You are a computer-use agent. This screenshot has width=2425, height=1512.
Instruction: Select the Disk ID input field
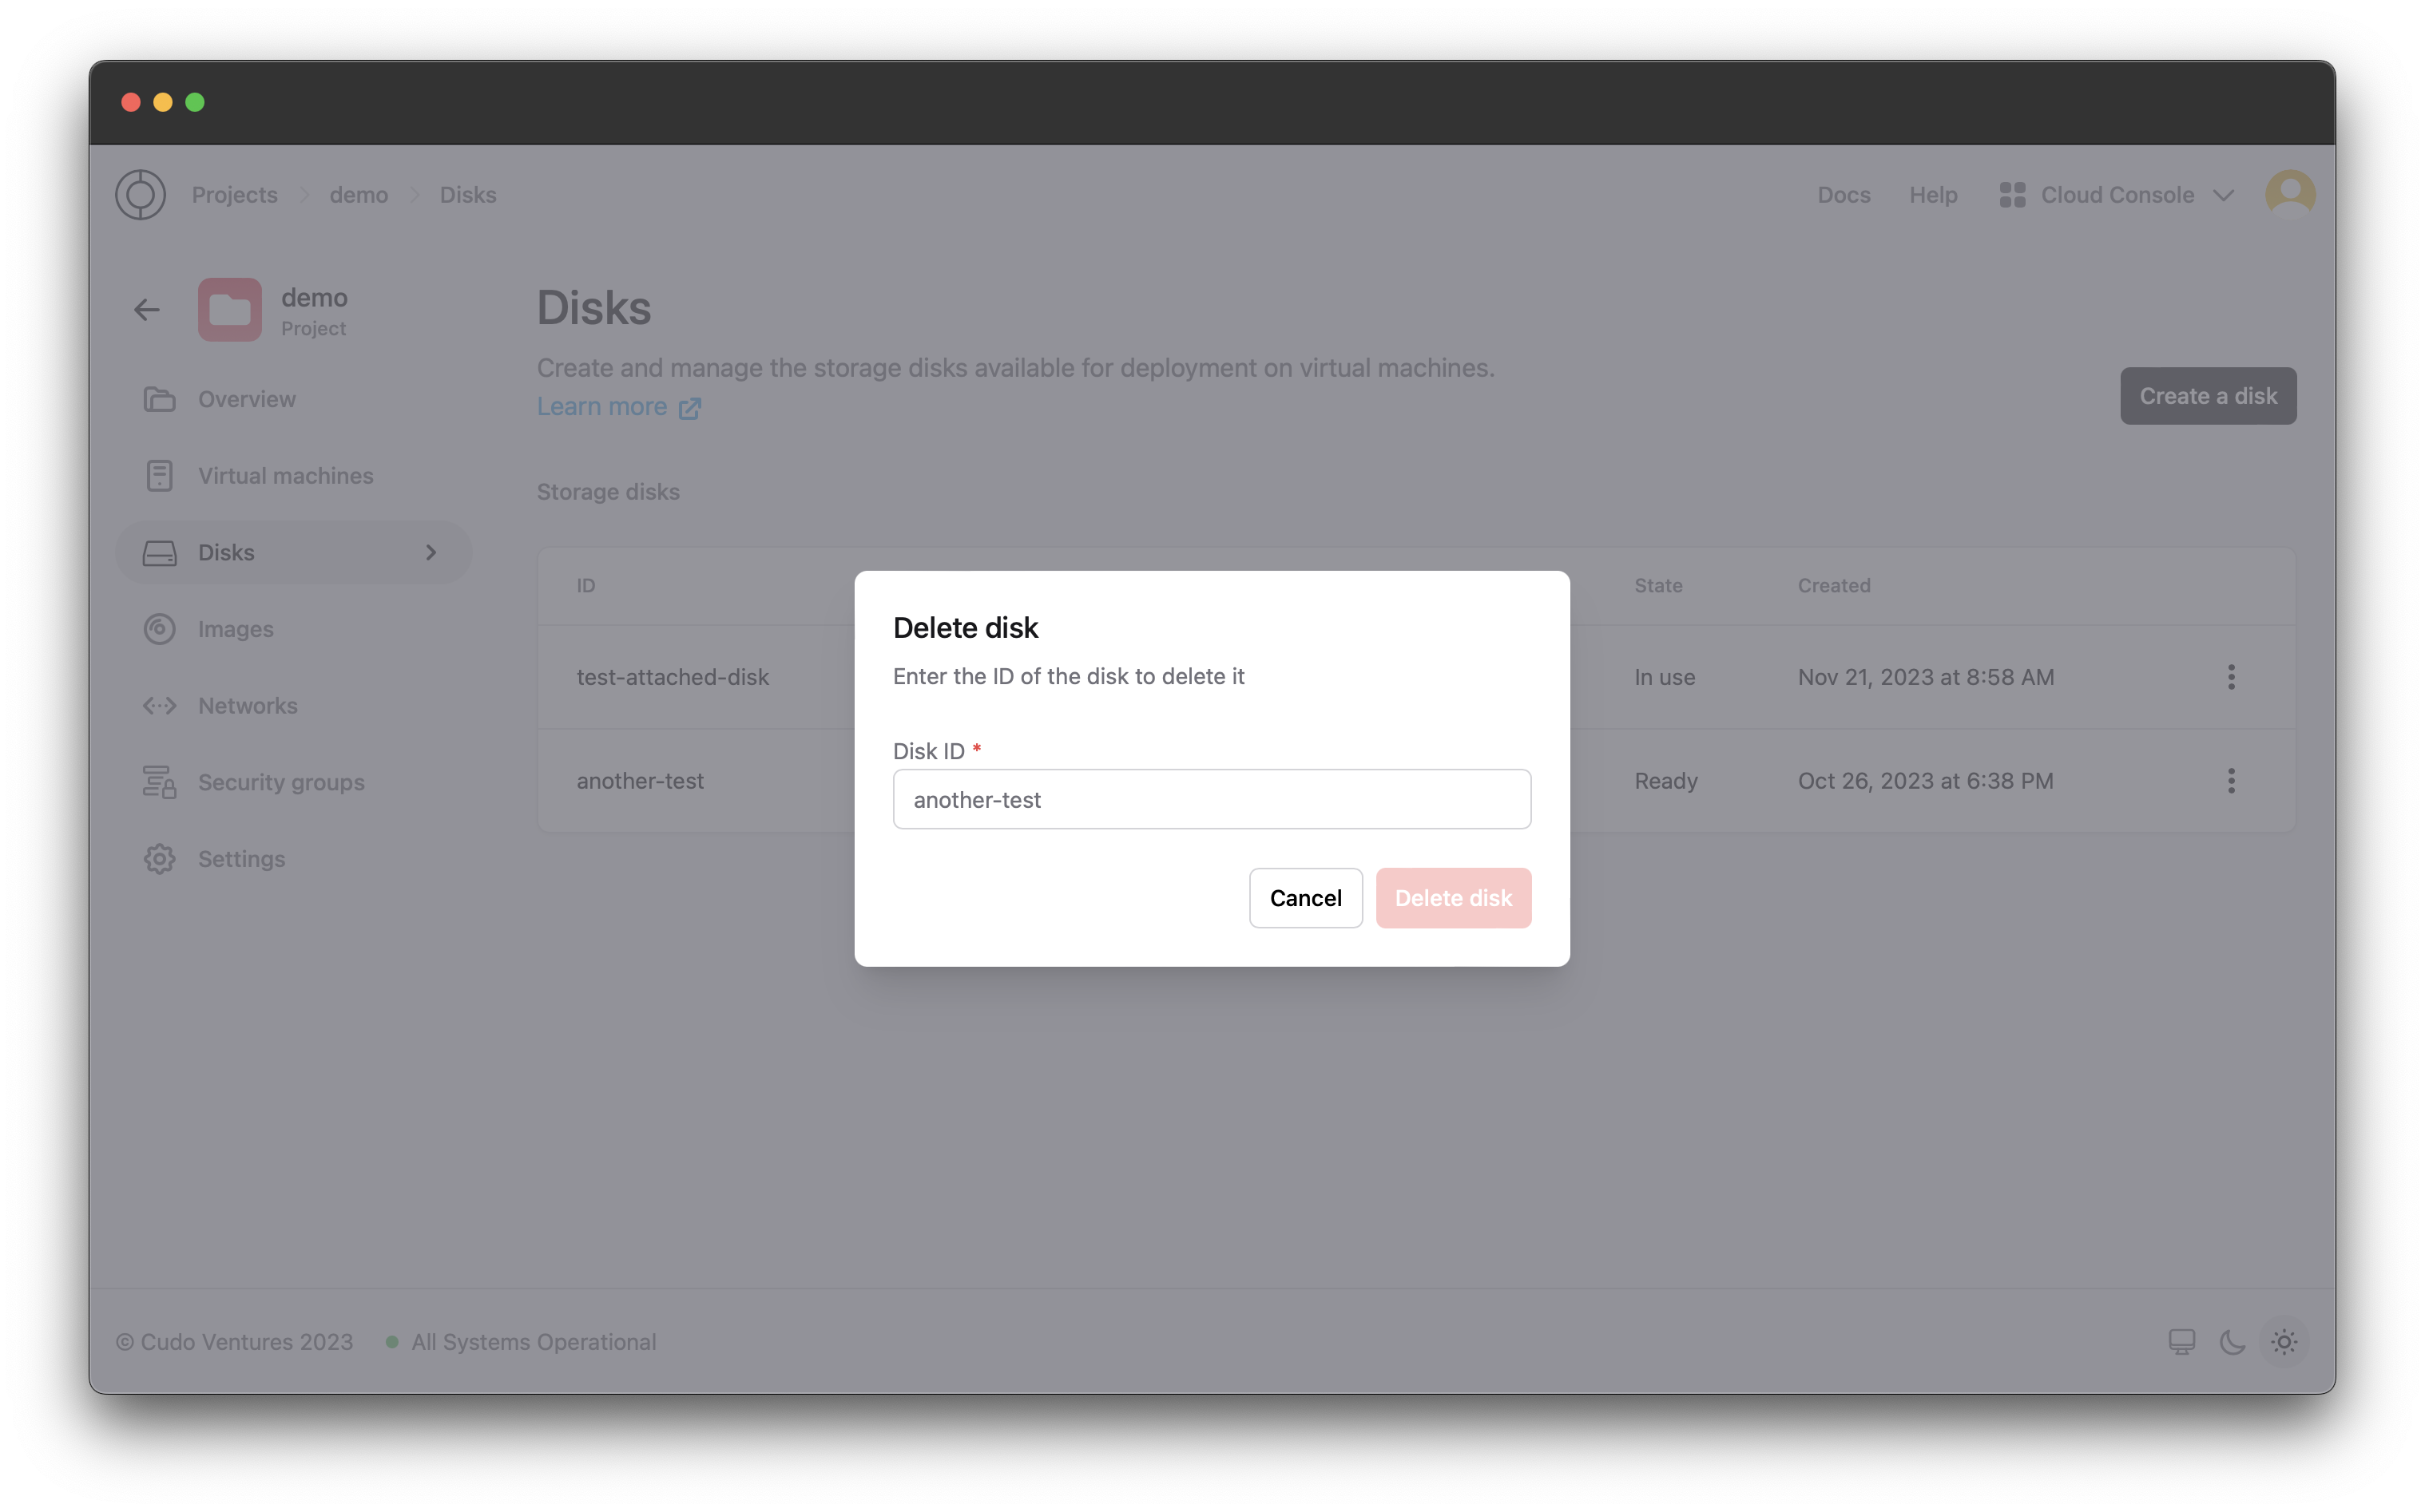point(1211,798)
